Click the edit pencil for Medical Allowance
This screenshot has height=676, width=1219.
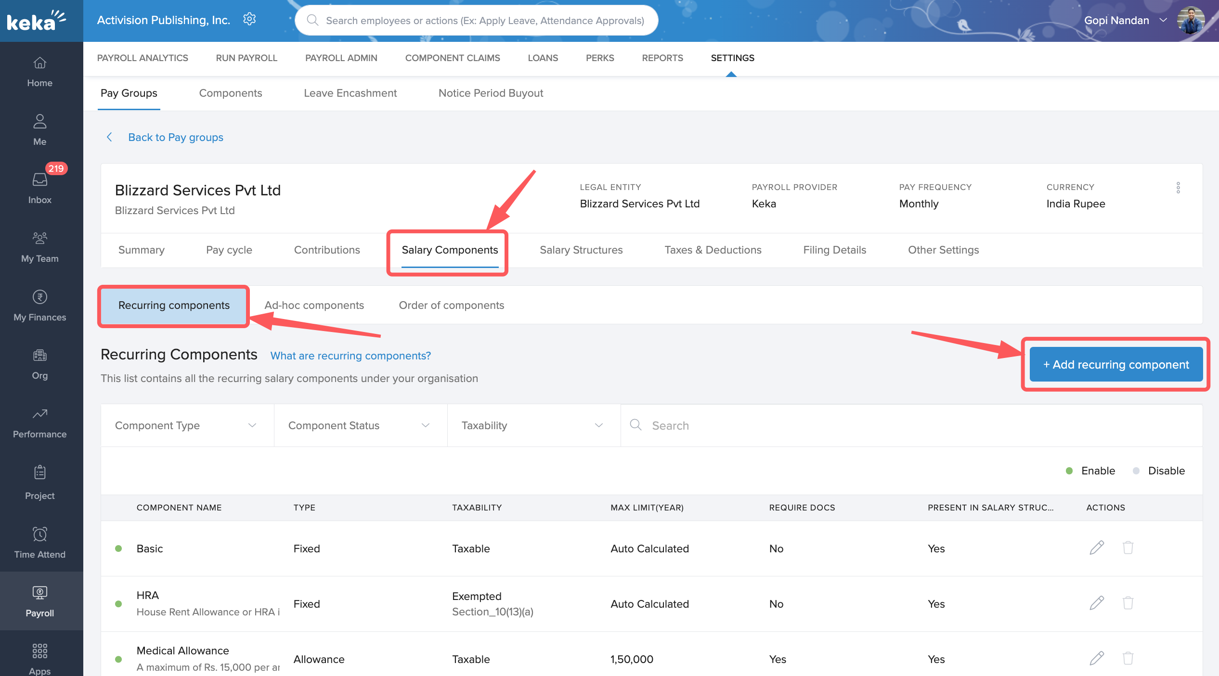pos(1097,658)
